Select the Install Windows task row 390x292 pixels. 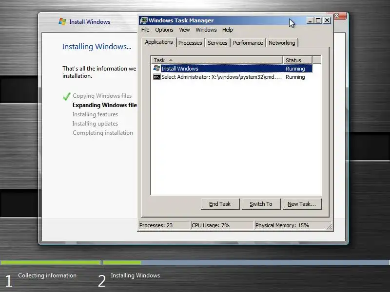pyautogui.click(x=232, y=69)
